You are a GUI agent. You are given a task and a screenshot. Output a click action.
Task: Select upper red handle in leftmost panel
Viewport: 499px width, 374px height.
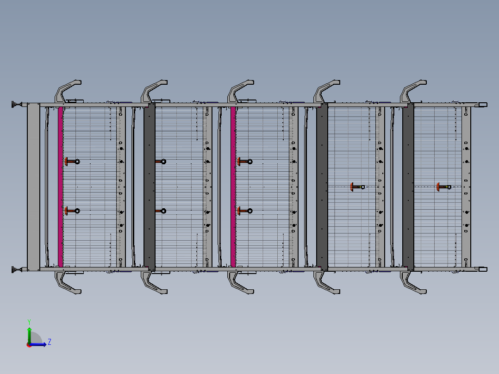pos(71,161)
